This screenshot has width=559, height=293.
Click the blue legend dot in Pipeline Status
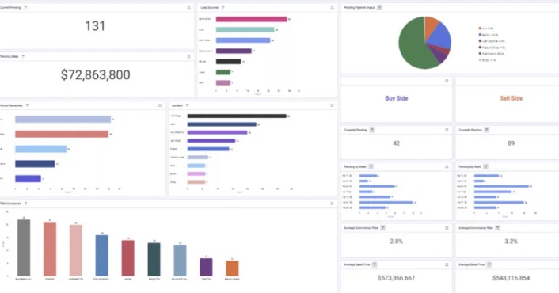480,35
